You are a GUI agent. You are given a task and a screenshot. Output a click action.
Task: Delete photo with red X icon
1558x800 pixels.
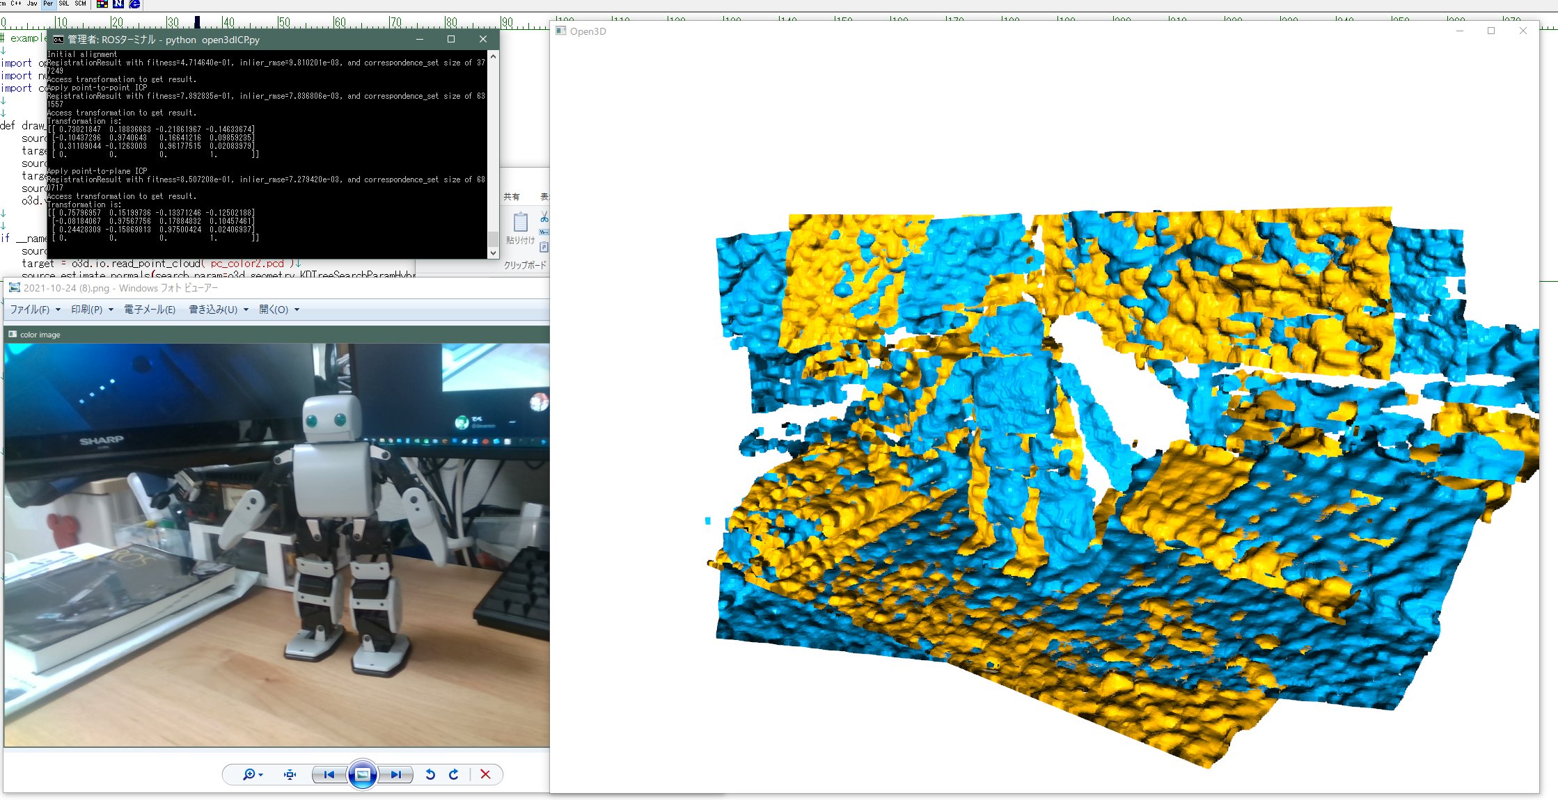pyautogui.click(x=485, y=774)
